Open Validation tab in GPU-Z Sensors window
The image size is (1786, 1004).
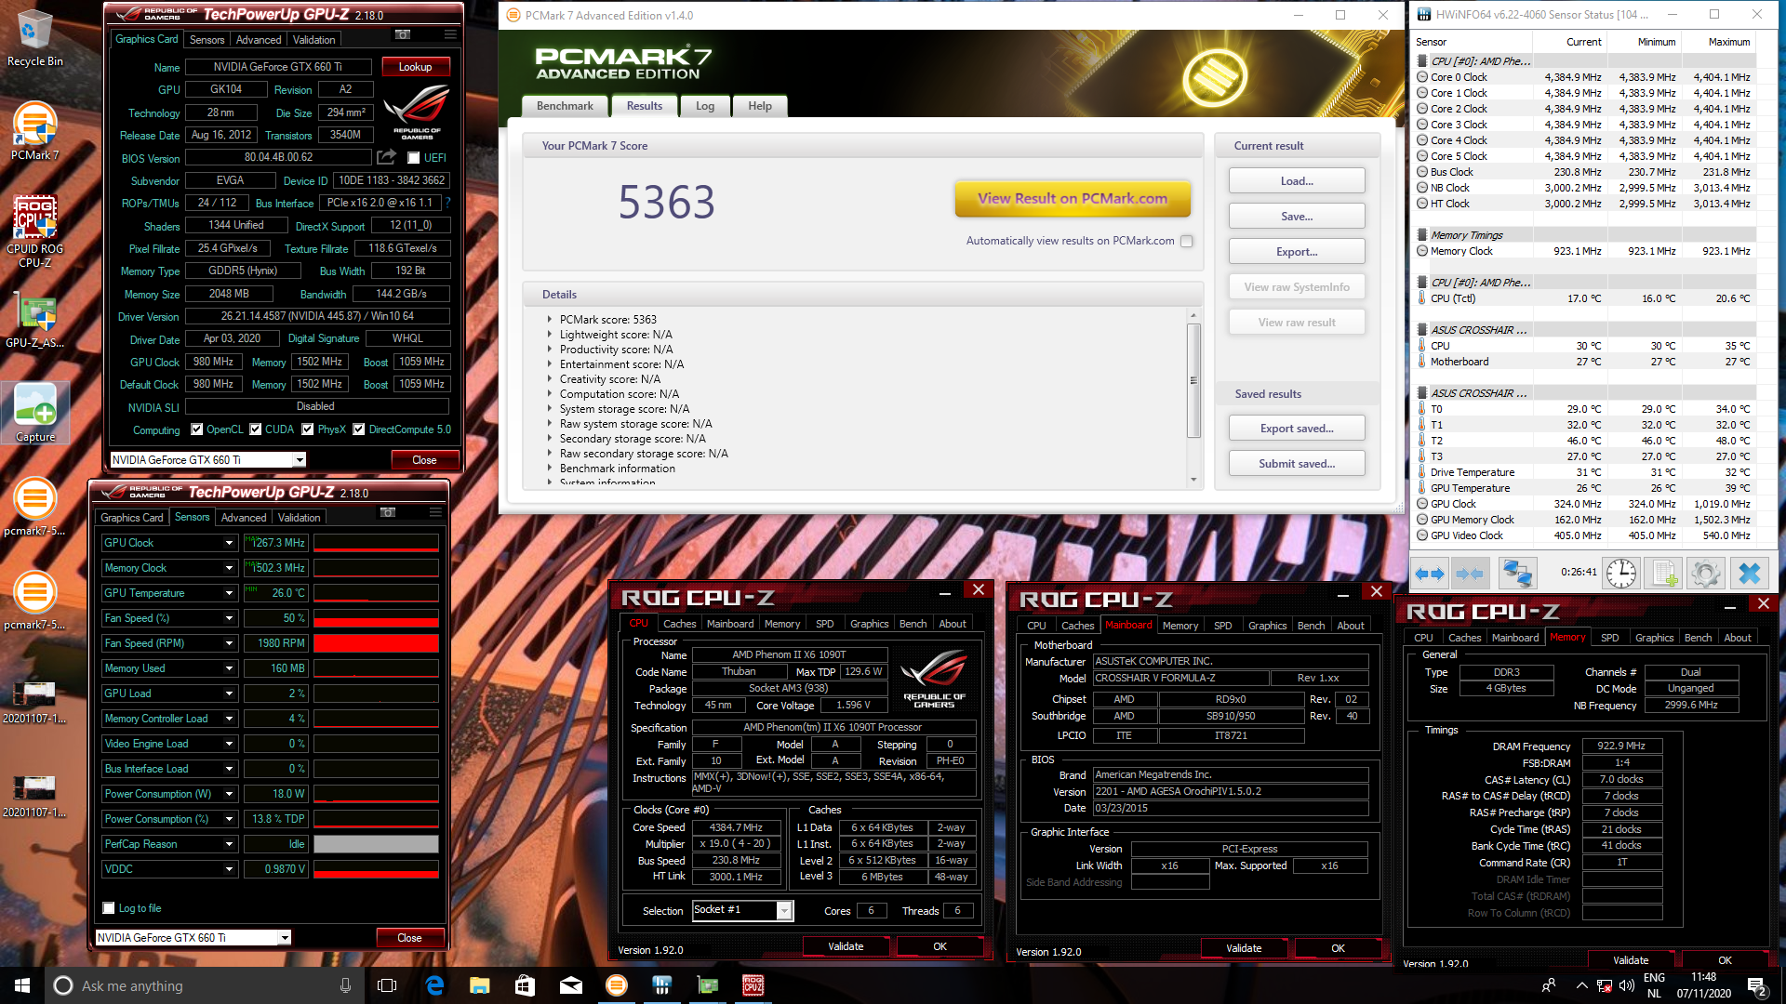pos(299,518)
